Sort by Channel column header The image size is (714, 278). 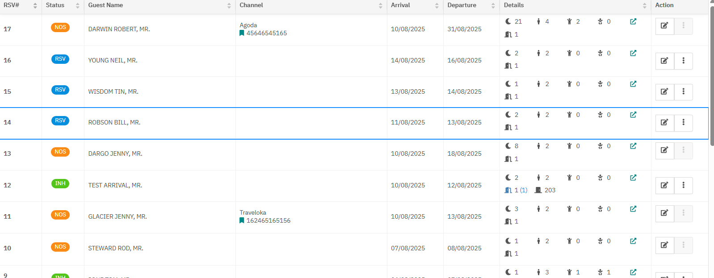380,5
